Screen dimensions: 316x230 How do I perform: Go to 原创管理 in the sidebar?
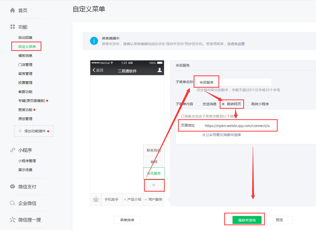[25, 119]
